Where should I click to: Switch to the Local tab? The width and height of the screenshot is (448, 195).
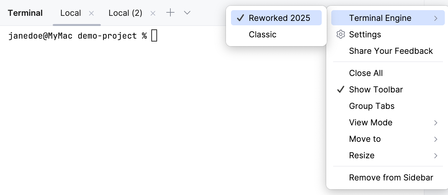point(70,13)
